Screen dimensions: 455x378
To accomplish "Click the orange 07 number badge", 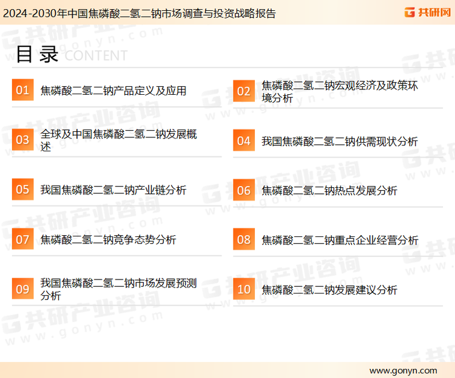I will click(22, 239).
